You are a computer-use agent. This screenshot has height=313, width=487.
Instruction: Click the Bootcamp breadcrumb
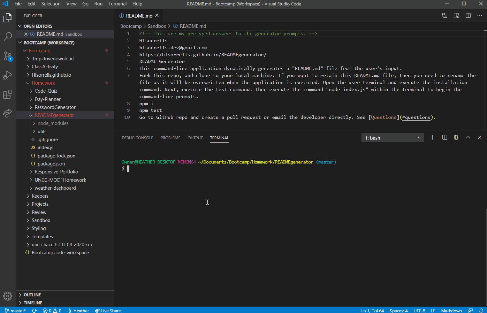pos(131,26)
